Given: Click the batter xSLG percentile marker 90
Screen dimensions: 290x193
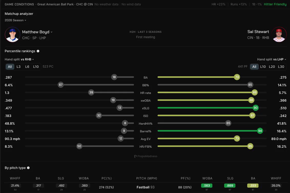Looking at the screenshot, I should (x=255, y=108).
